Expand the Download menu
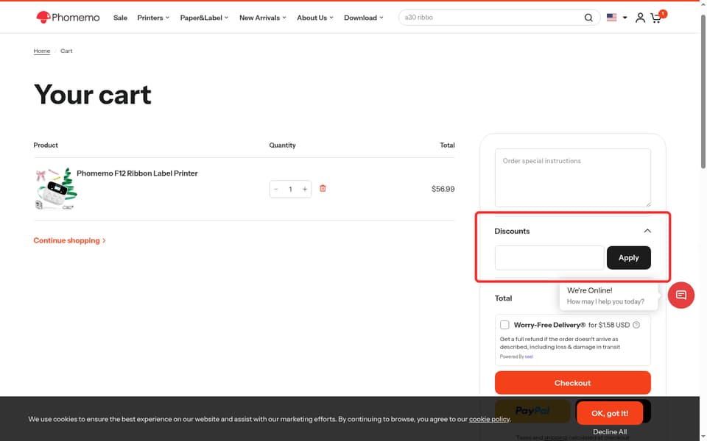The image size is (707, 441). (363, 18)
